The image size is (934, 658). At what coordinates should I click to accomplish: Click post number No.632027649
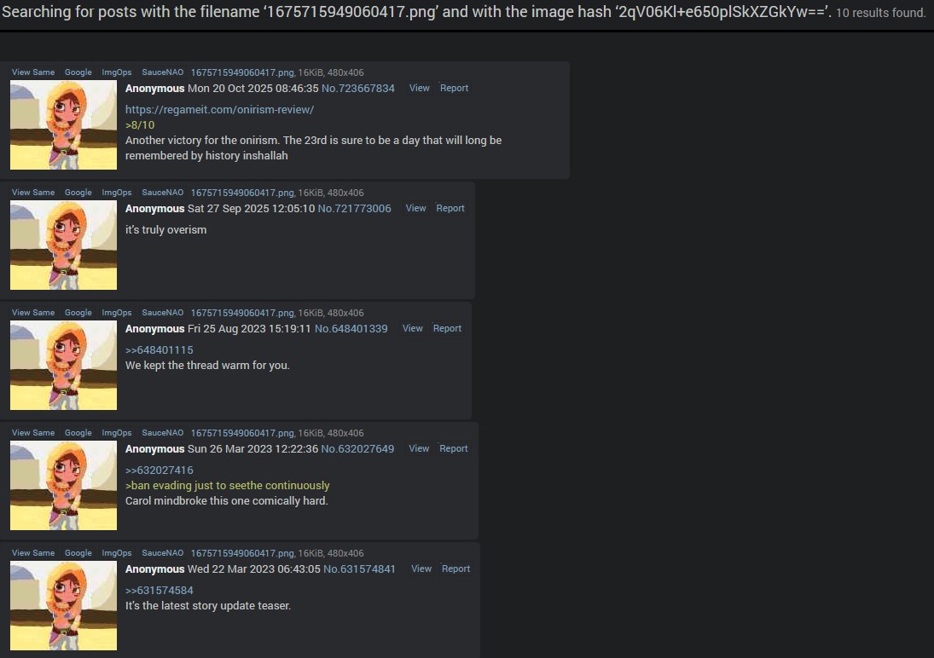[357, 449]
